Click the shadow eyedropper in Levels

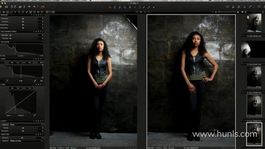click(x=7, y=81)
